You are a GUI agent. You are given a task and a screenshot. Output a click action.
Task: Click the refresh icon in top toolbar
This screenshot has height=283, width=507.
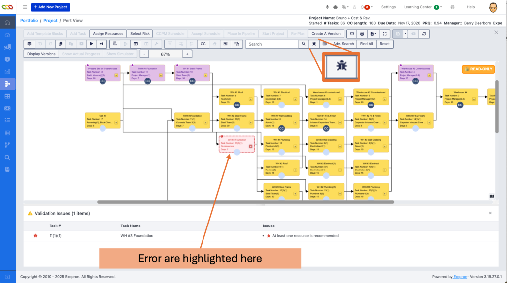(424, 34)
